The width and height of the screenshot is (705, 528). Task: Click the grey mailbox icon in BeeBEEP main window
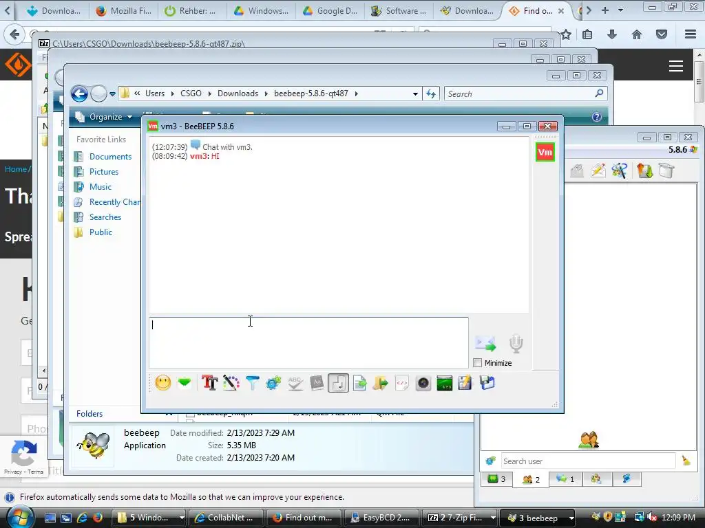577,170
